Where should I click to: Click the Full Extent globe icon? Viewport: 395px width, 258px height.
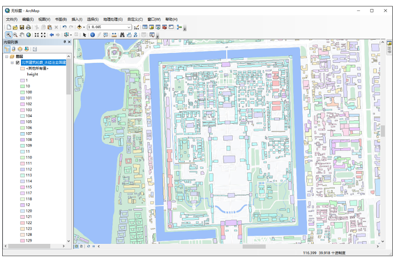coord(28,35)
